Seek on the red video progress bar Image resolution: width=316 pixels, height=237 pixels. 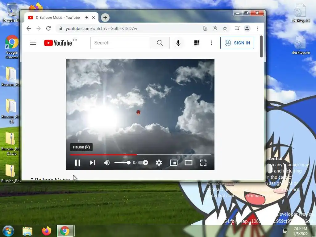pos(140,155)
